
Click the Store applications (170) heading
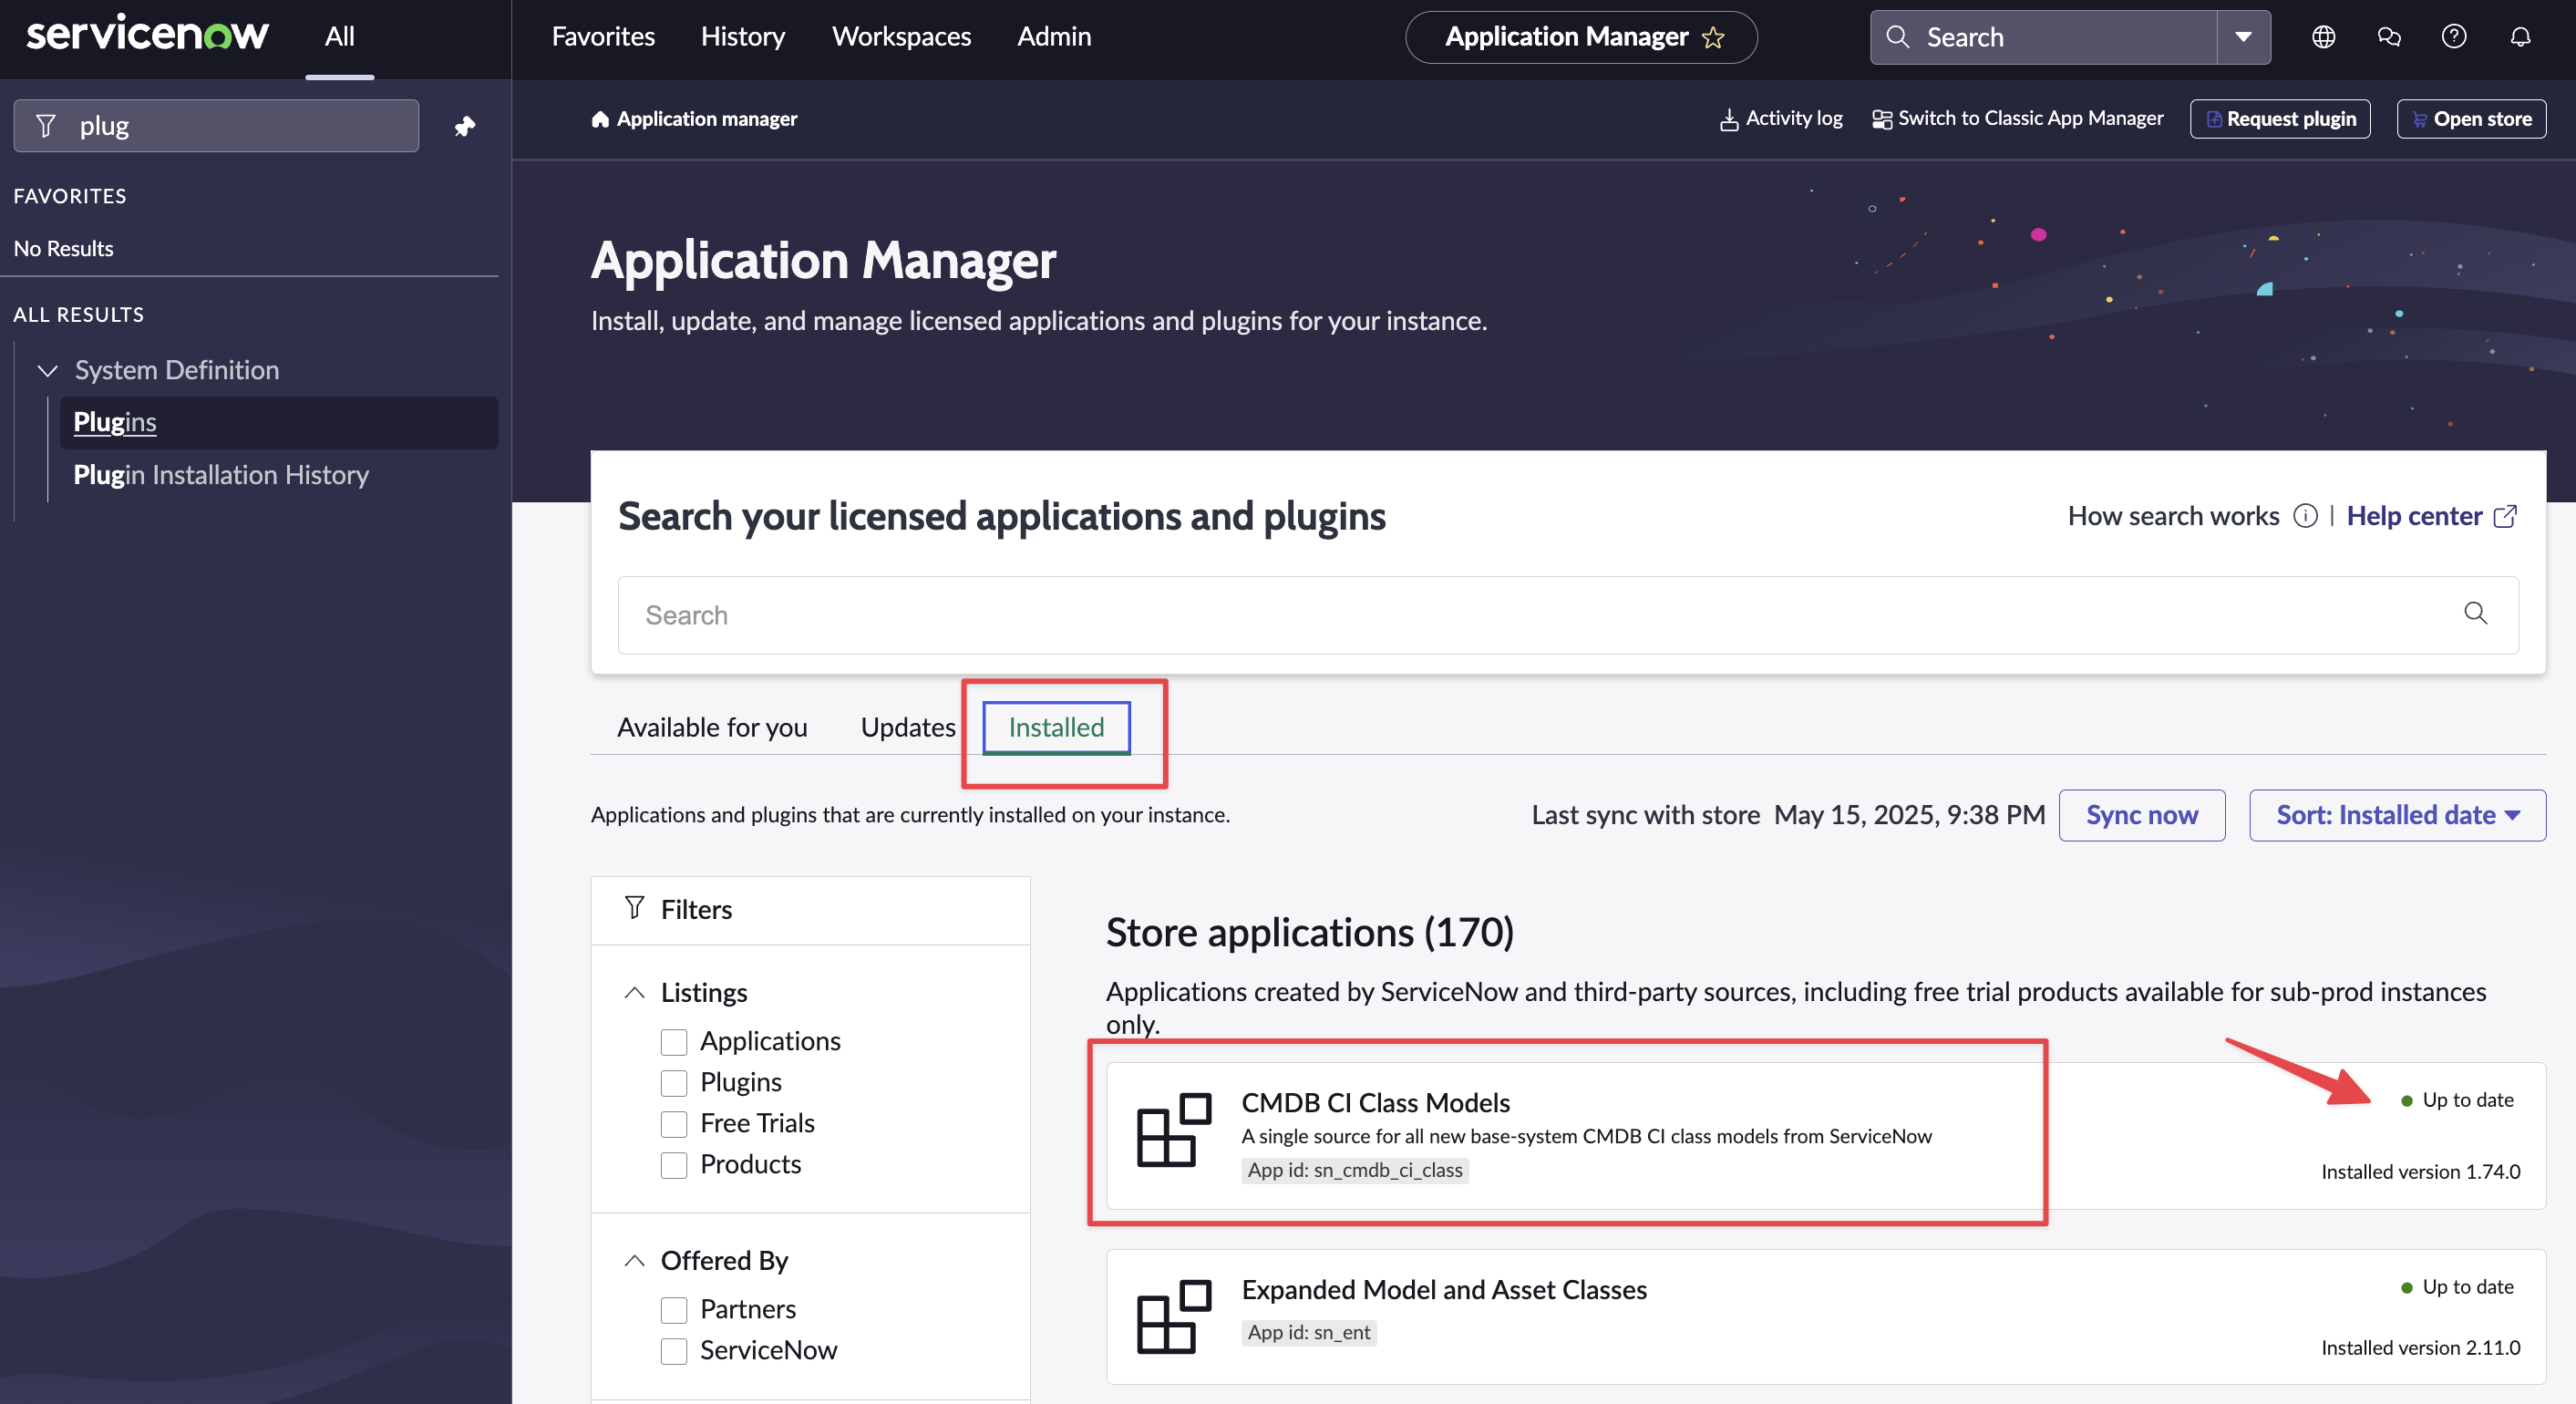[1309, 932]
